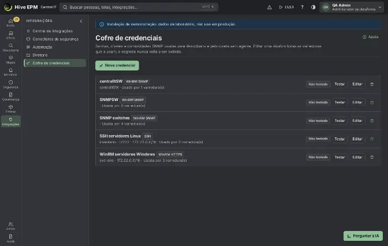Open Central de integrações menu item

click(55, 31)
